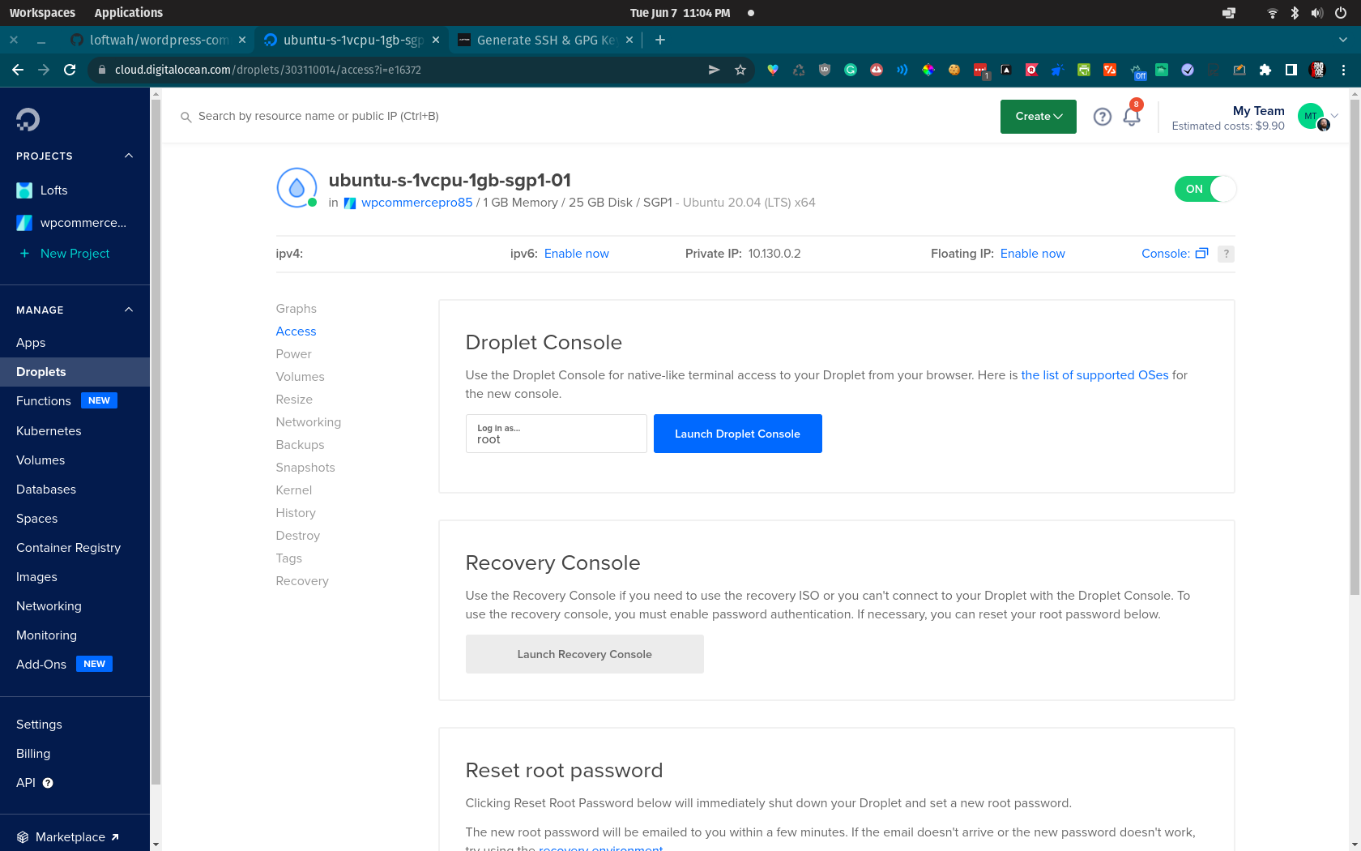
Task: Reload the page with refresh icon
Action: tap(70, 70)
